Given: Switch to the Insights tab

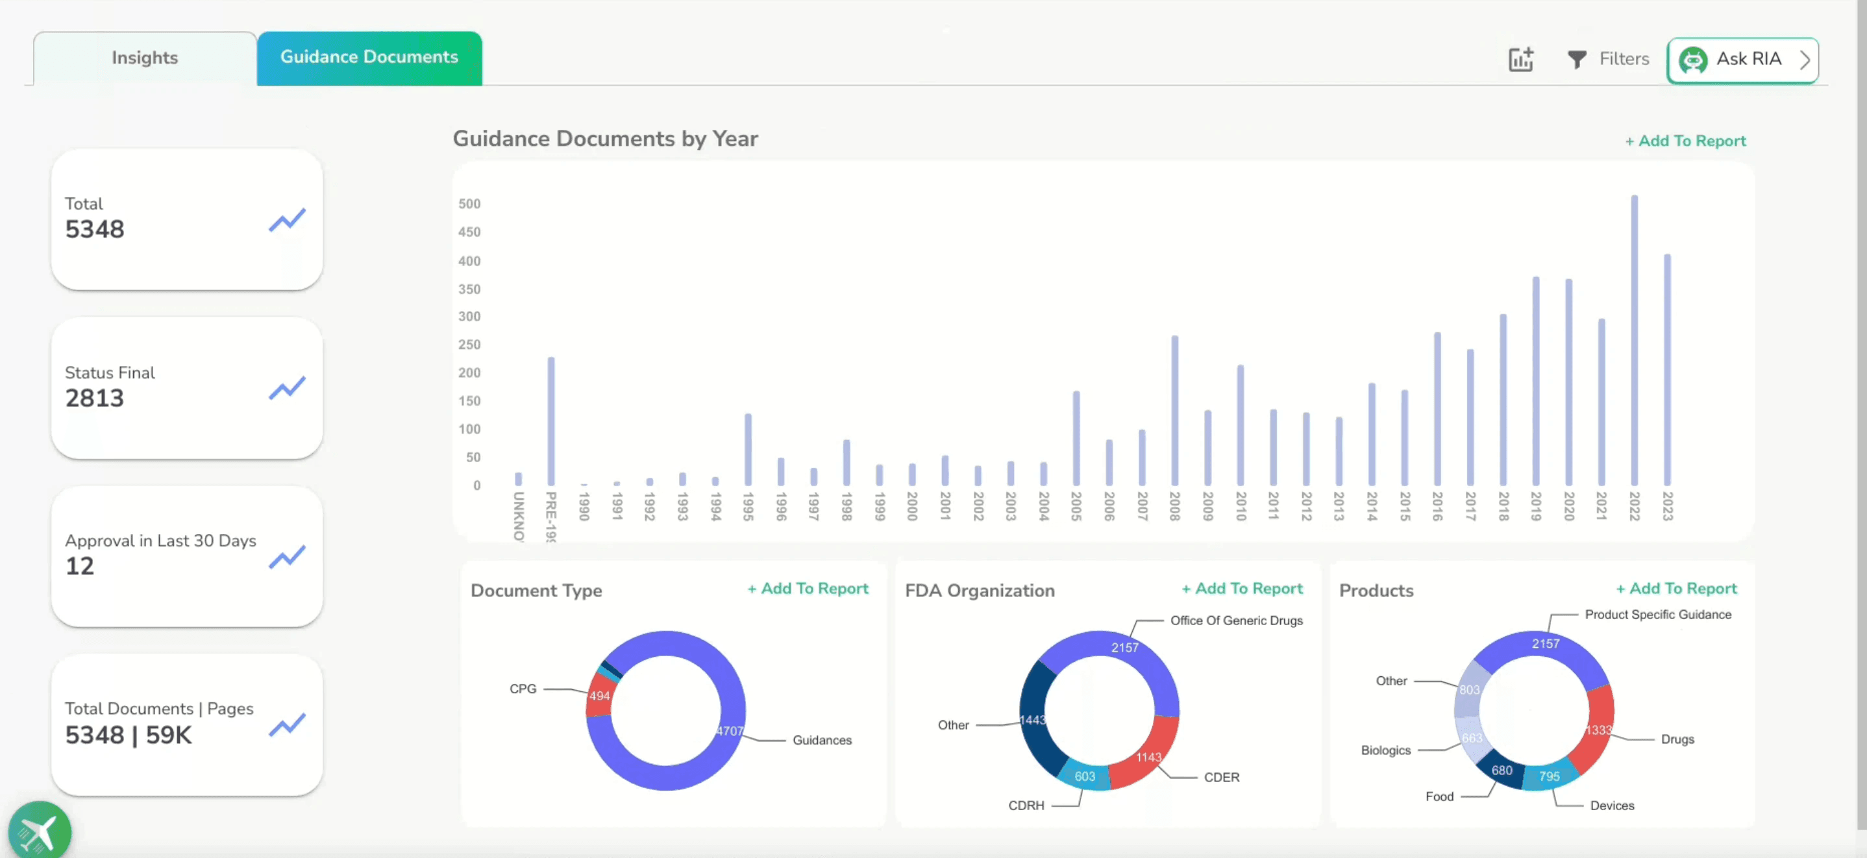Looking at the screenshot, I should coord(144,58).
